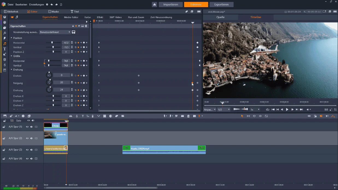The width and height of the screenshot is (338, 190).
Task: Go to the Exportieren tab
Action: coord(222,4)
